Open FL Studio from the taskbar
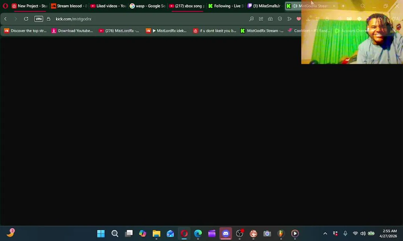The width and height of the screenshot is (403, 241). 281,234
